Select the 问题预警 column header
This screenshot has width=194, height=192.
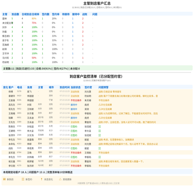(104, 87)
